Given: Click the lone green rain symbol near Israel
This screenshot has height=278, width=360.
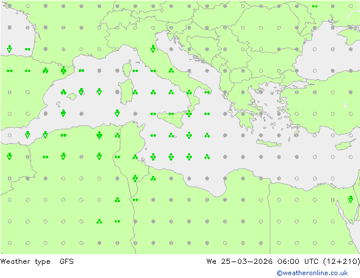Looking at the screenshot, I should (350, 199).
